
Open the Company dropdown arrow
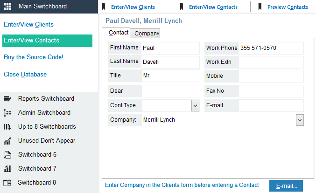pos(300,120)
